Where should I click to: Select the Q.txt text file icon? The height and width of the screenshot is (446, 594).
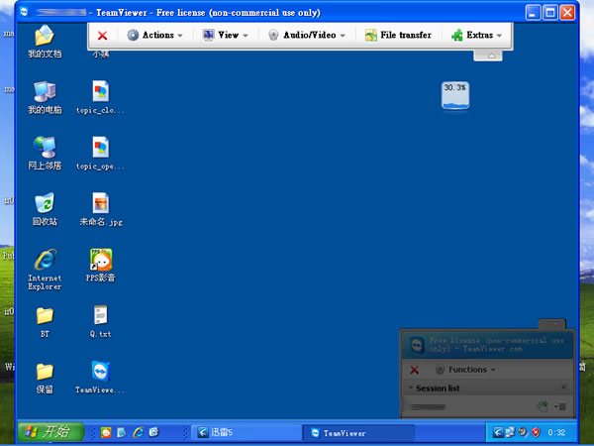tap(101, 316)
